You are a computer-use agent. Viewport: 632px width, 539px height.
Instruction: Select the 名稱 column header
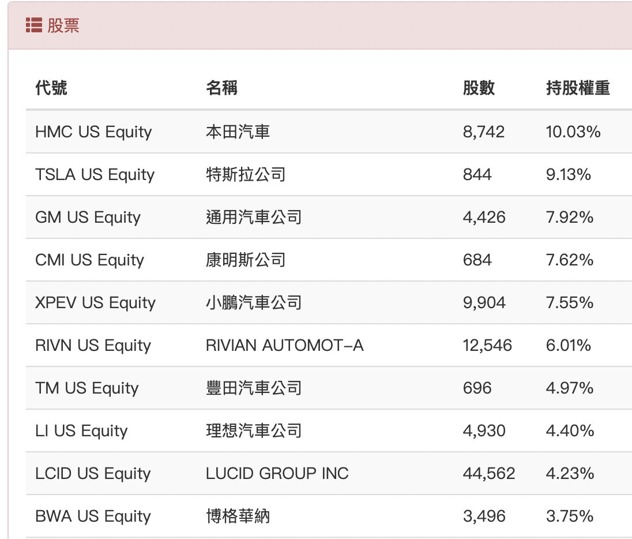click(x=221, y=88)
